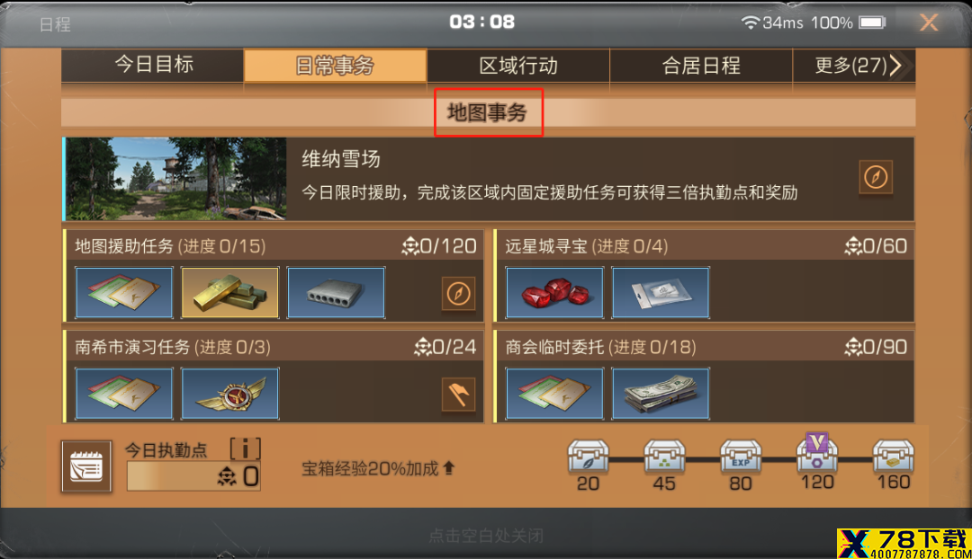Image resolution: width=972 pixels, height=559 pixels.
Task: Open 维纳雪场 map thumbnail
Action: 175,179
